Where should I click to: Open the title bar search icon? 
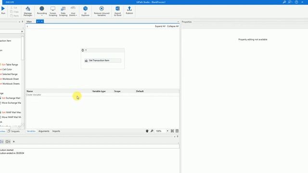[284, 2]
